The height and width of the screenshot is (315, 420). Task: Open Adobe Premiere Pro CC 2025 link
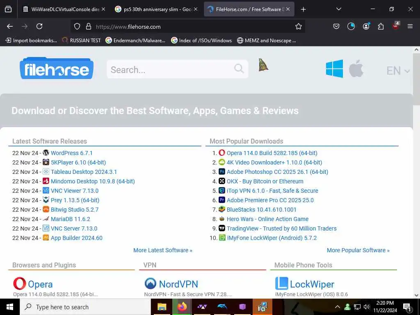coord(270,200)
